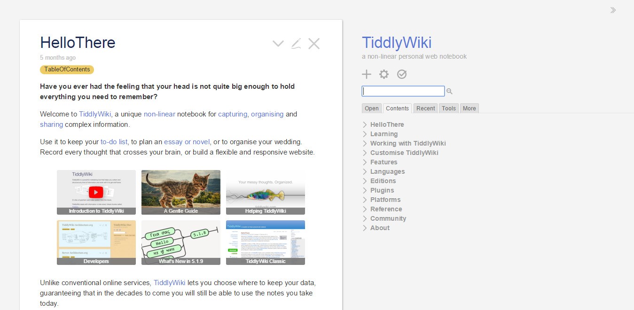Hide the sidebar with the top-right chevron
The width and height of the screenshot is (634, 310).
[613, 10]
